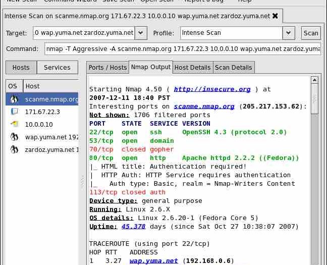Image resolution: width=327 pixels, height=265 pixels.
Task: Click the 113/tcp closed auth line
Action: [128, 192]
